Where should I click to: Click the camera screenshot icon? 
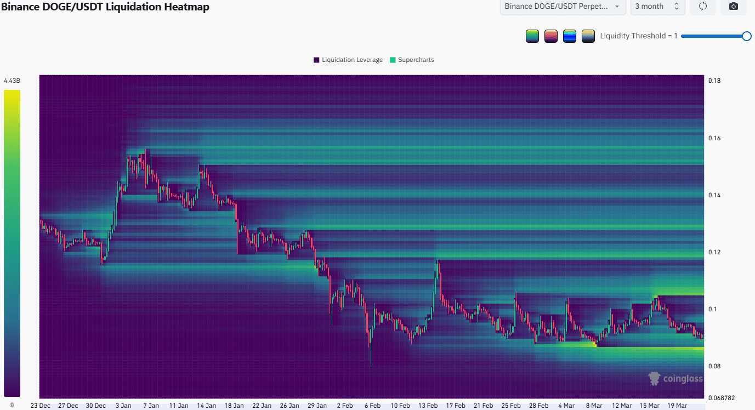733,7
